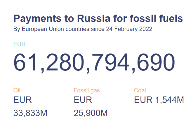Click the Fossil gas amount 25,900M
Viewport: 193px width, 126px height.
[x=91, y=113]
